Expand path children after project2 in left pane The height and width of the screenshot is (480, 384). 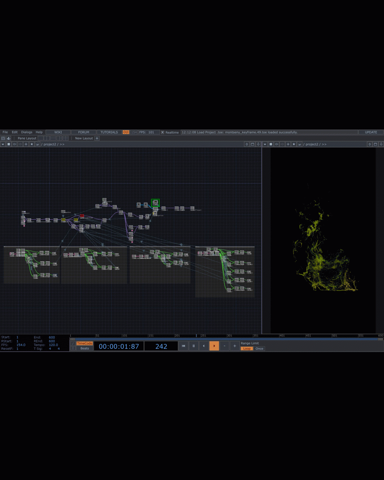click(62, 144)
